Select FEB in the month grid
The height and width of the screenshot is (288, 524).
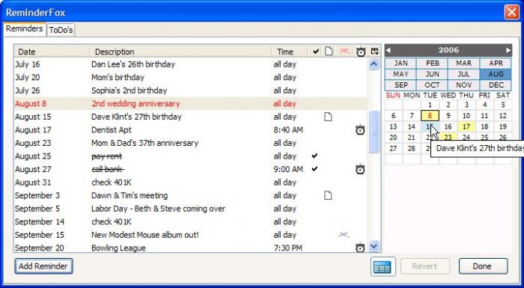click(x=432, y=64)
